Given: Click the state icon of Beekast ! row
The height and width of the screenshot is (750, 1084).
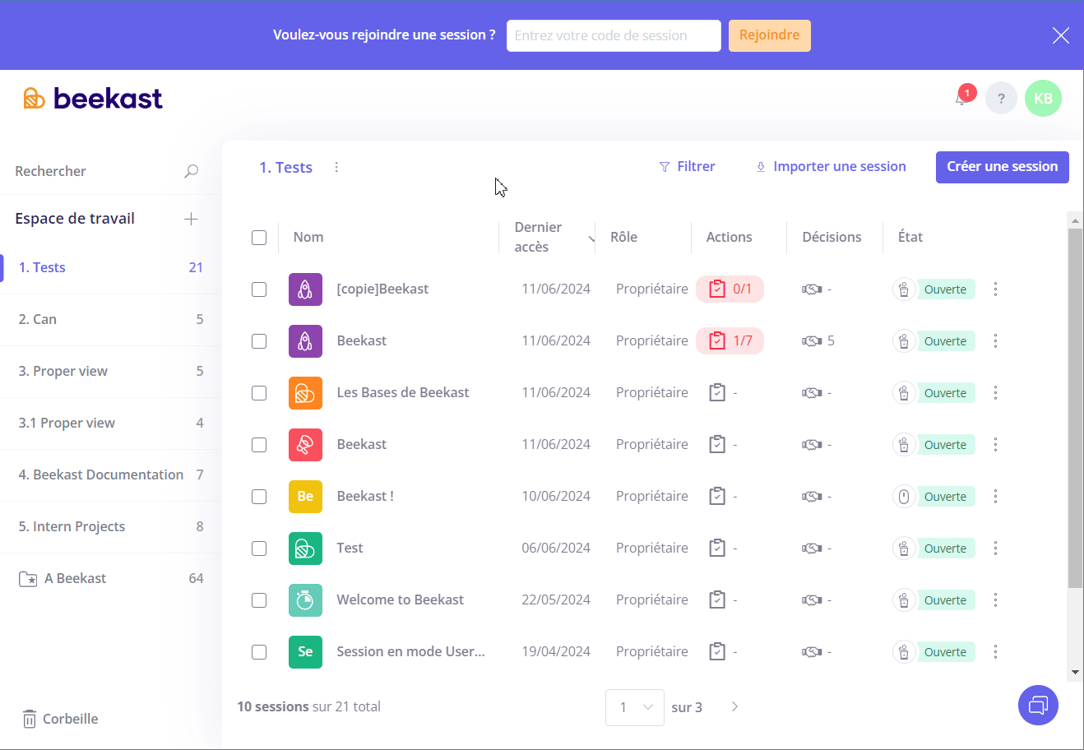Looking at the screenshot, I should click(904, 497).
